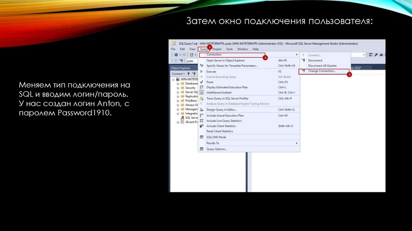Click the Execute play icon in Query menu
The image size is (412, 231).
pos(202,72)
